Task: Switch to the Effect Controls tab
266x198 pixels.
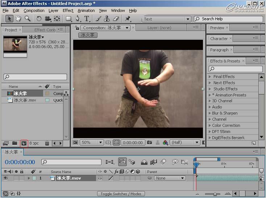Action: click(45, 30)
